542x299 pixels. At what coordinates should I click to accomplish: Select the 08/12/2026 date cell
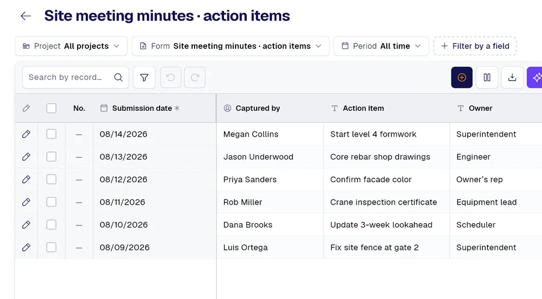[155, 179]
